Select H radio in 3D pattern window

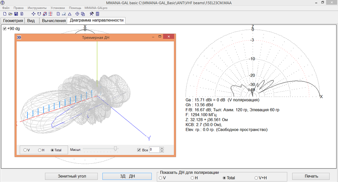(39, 150)
